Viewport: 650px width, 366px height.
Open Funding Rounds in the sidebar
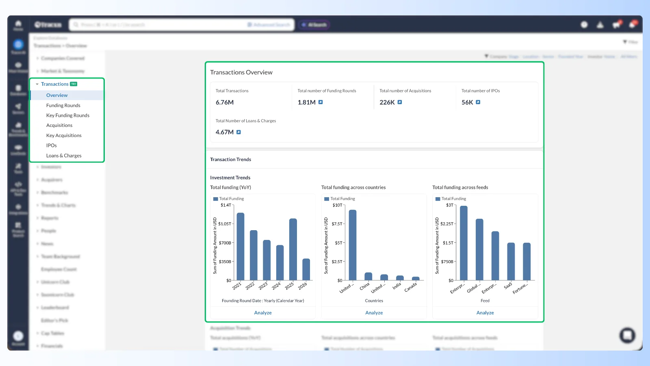point(63,105)
